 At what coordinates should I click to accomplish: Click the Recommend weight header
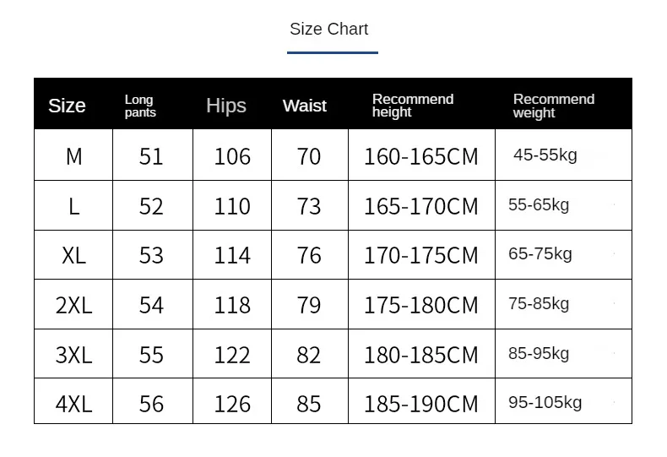tap(553, 106)
